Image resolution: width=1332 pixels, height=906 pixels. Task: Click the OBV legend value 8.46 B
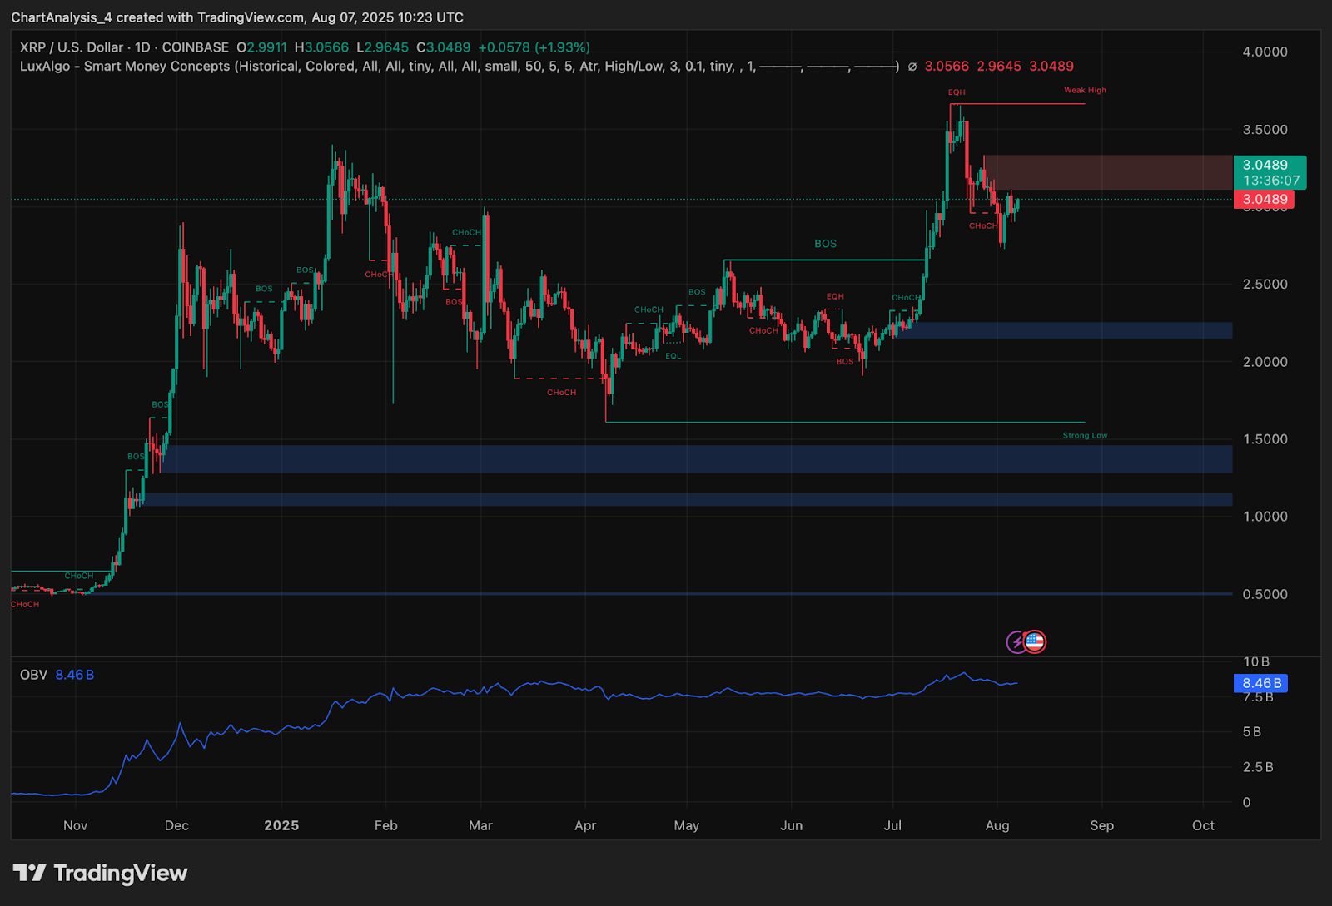(x=75, y=675)
